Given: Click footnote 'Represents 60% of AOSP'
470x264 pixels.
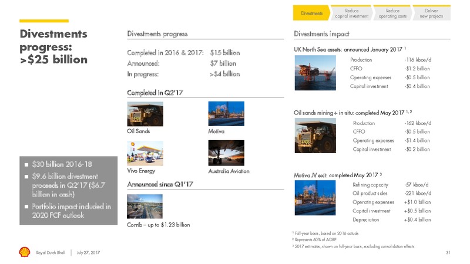Looking at the screenshot, I should [315, 239].
